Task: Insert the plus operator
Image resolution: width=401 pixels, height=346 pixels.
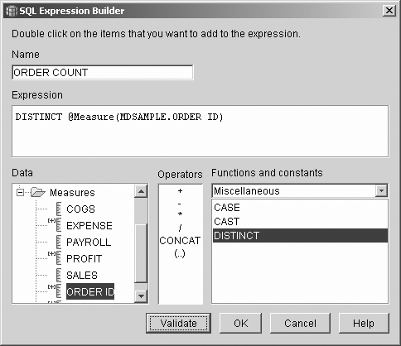Action: coord(180,190)
